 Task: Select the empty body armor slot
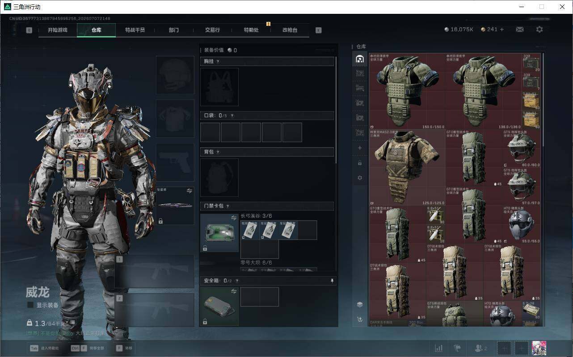(175, 118)
